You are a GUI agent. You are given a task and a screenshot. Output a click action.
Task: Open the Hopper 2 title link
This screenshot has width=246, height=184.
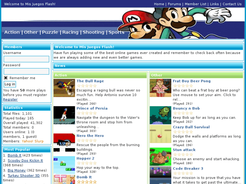(x=86, y=158)
